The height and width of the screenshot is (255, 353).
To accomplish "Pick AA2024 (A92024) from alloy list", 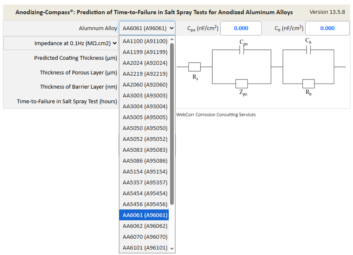I will pyautogui.click(x=144, y=63).
